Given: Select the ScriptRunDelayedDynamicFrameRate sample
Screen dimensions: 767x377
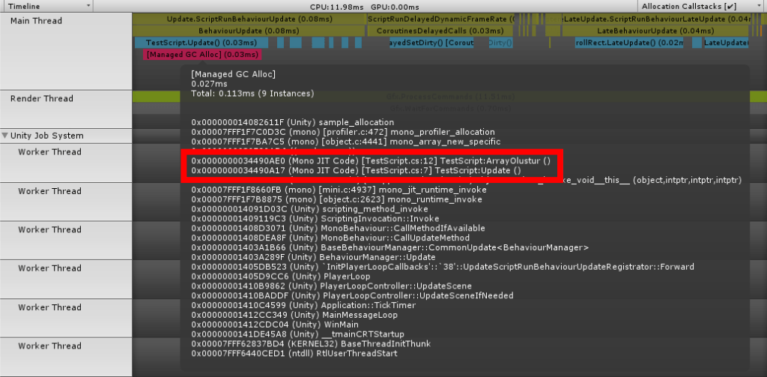Looking at the screenshot, I should pos(442,18).
